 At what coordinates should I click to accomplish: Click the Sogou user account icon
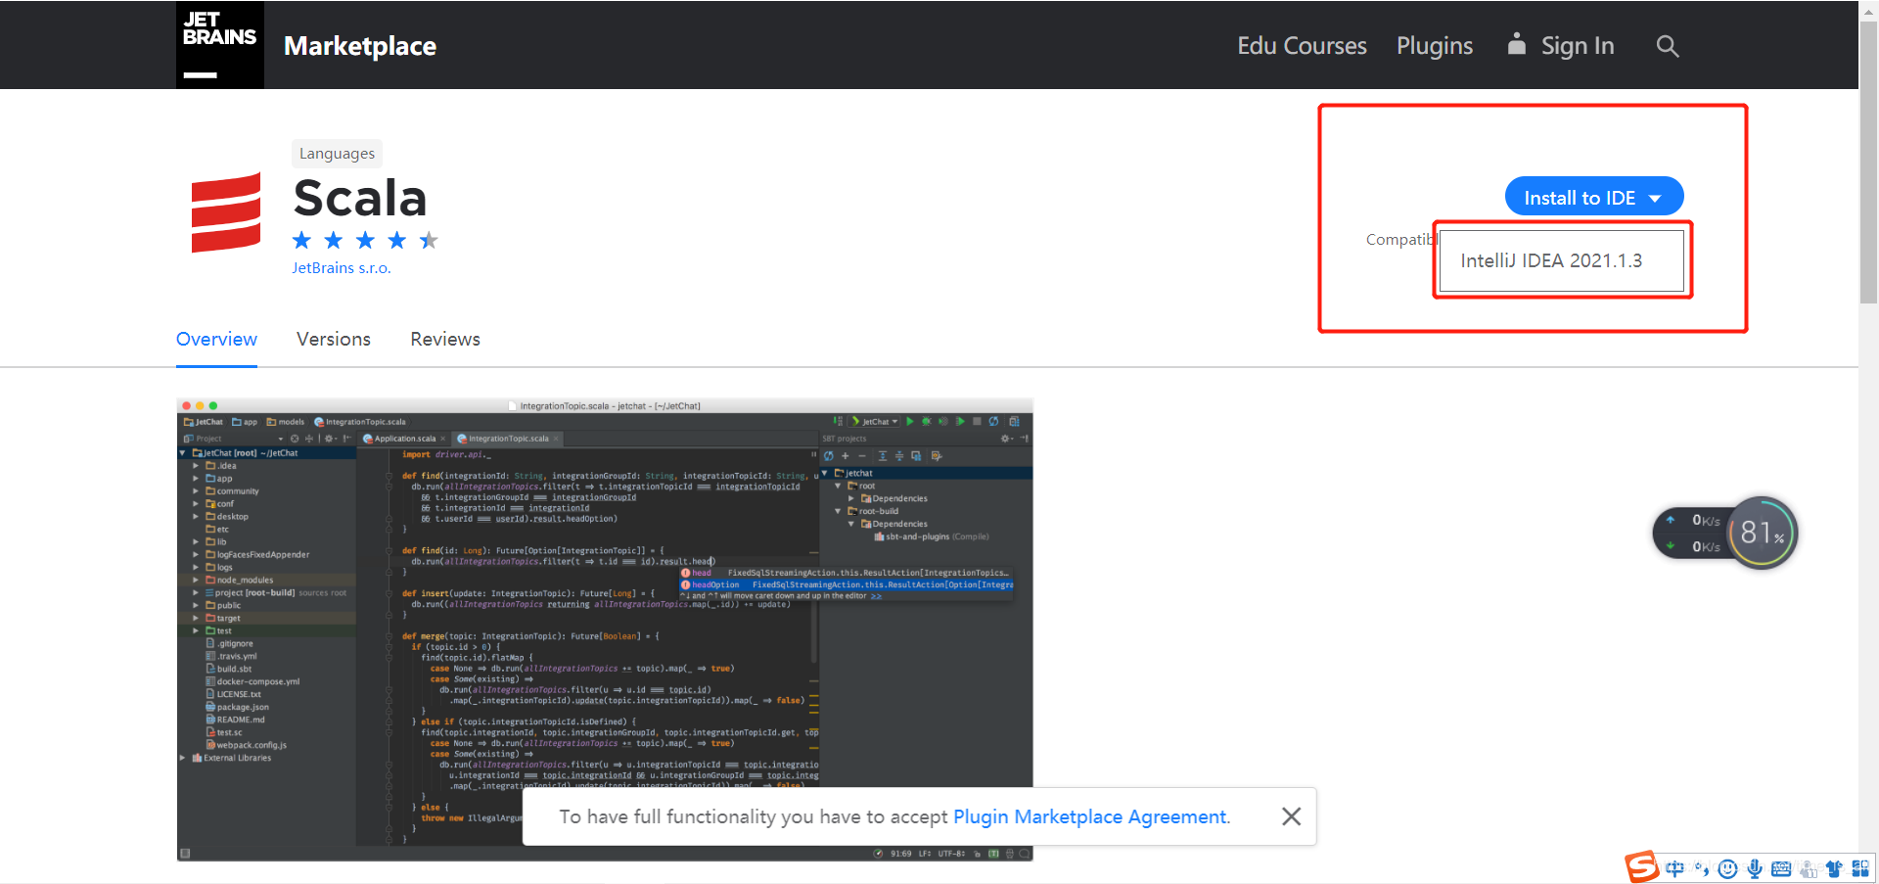tap(1808, 868)
